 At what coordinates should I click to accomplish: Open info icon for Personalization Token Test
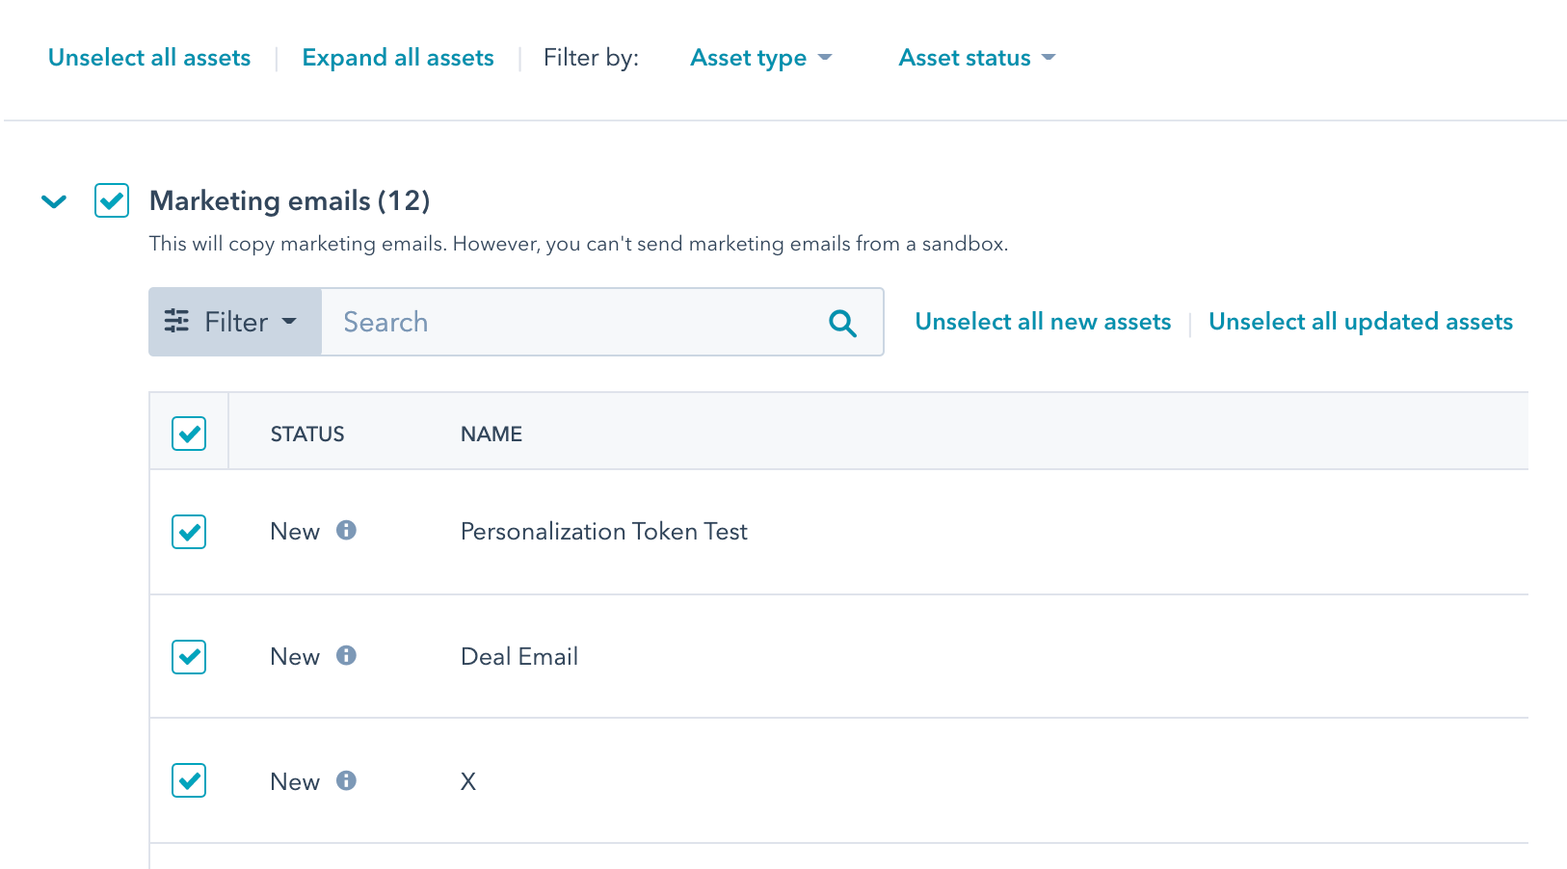[346, 530]
